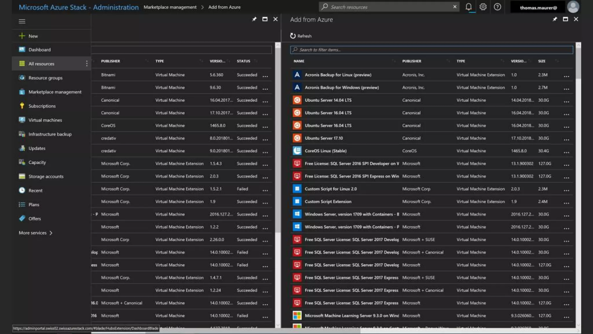Click the Subscriptions key icon

point(22,106)
